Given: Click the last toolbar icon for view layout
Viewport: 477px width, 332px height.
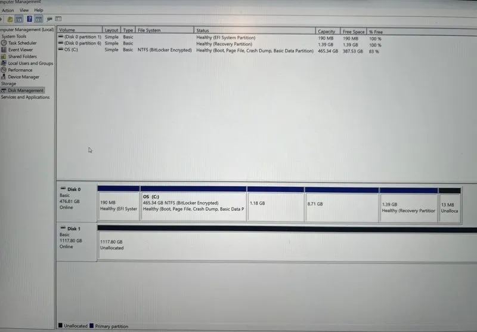Looking at the screenshot, I should [x=58, y=19].
